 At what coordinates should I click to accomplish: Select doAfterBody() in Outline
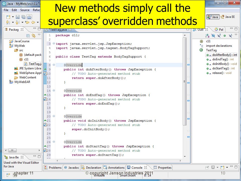pyautogui.click(x=221, y=55)
